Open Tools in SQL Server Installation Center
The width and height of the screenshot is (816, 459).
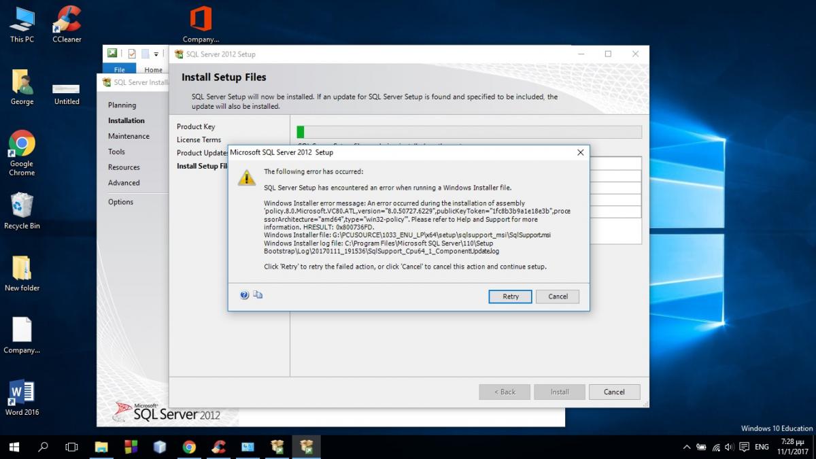[x=116, y=152]
